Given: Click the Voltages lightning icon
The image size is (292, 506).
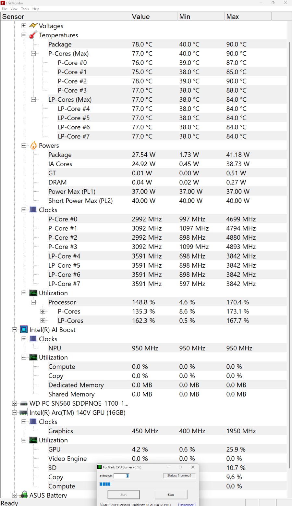Looking at the screenshot, I should tap(33, 26).
